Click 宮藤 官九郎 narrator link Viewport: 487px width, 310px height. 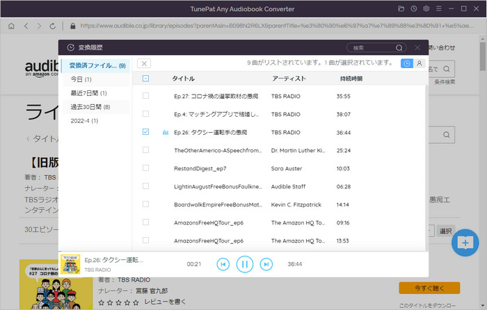[x=152, y=291]
